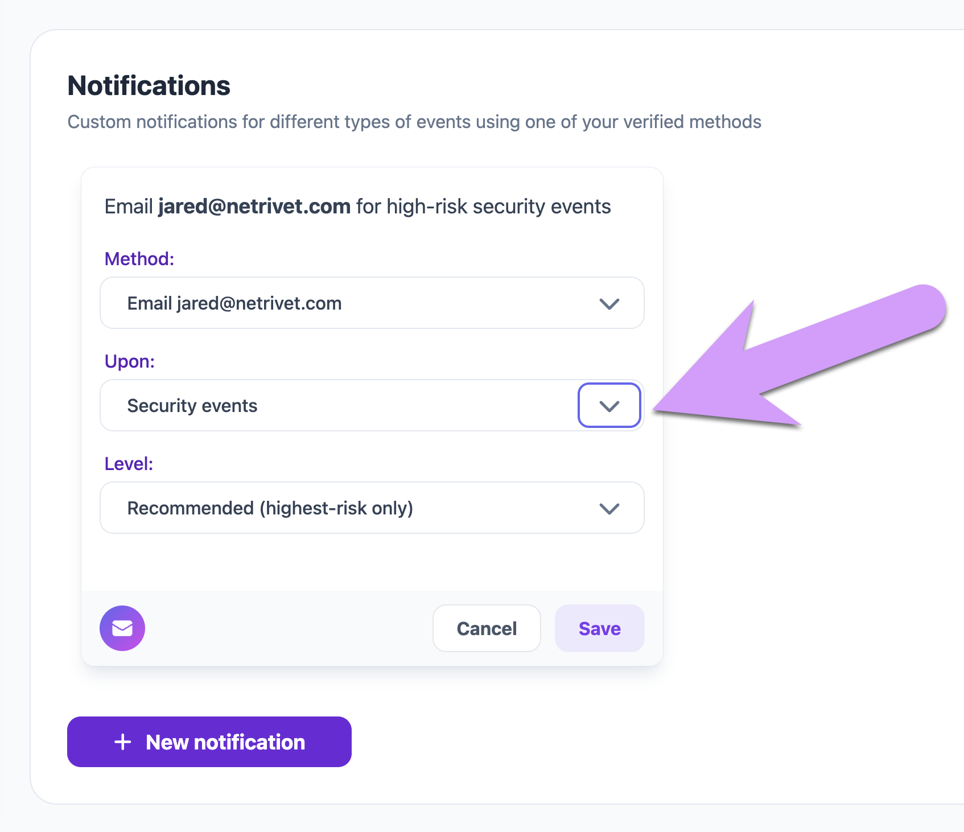This screenshot has height=832, width=964.
Task: Expand the Method dropdown chevron
Action: 609,303
